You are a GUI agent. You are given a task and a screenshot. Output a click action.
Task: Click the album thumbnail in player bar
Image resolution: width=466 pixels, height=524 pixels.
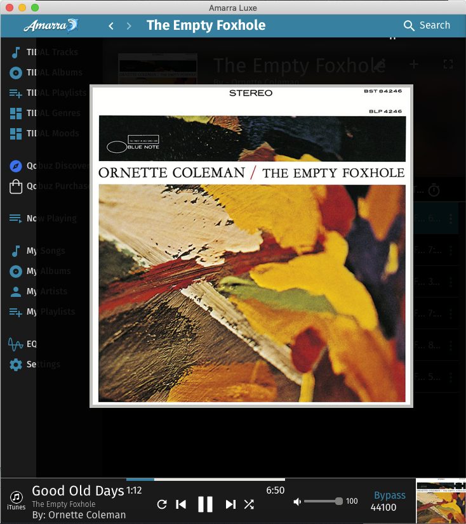pyautogui.click(x=441, y=501)
